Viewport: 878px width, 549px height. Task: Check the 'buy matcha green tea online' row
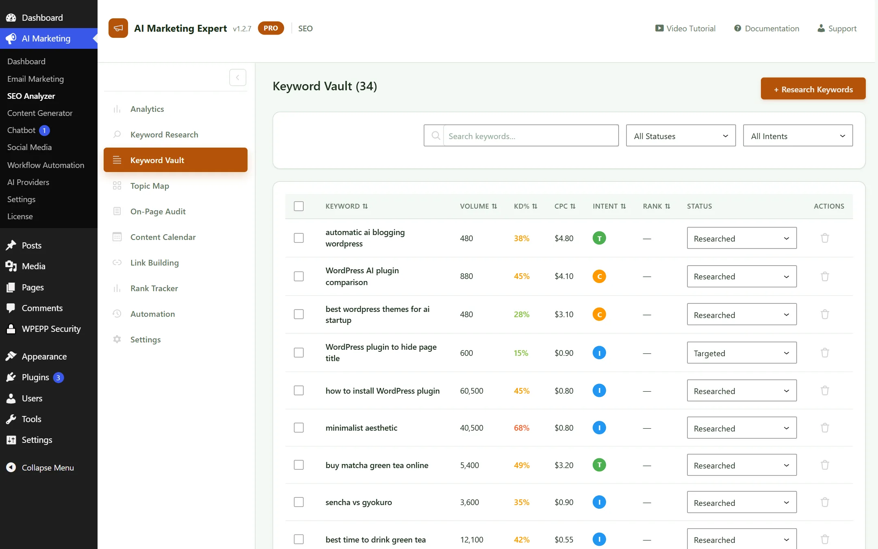pos(299,465)
